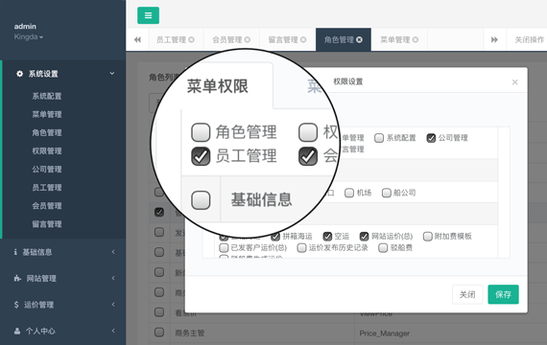Expand the 基础信息 menu chevron
Screen dimensions: 547x345
(x=113, y=252)
